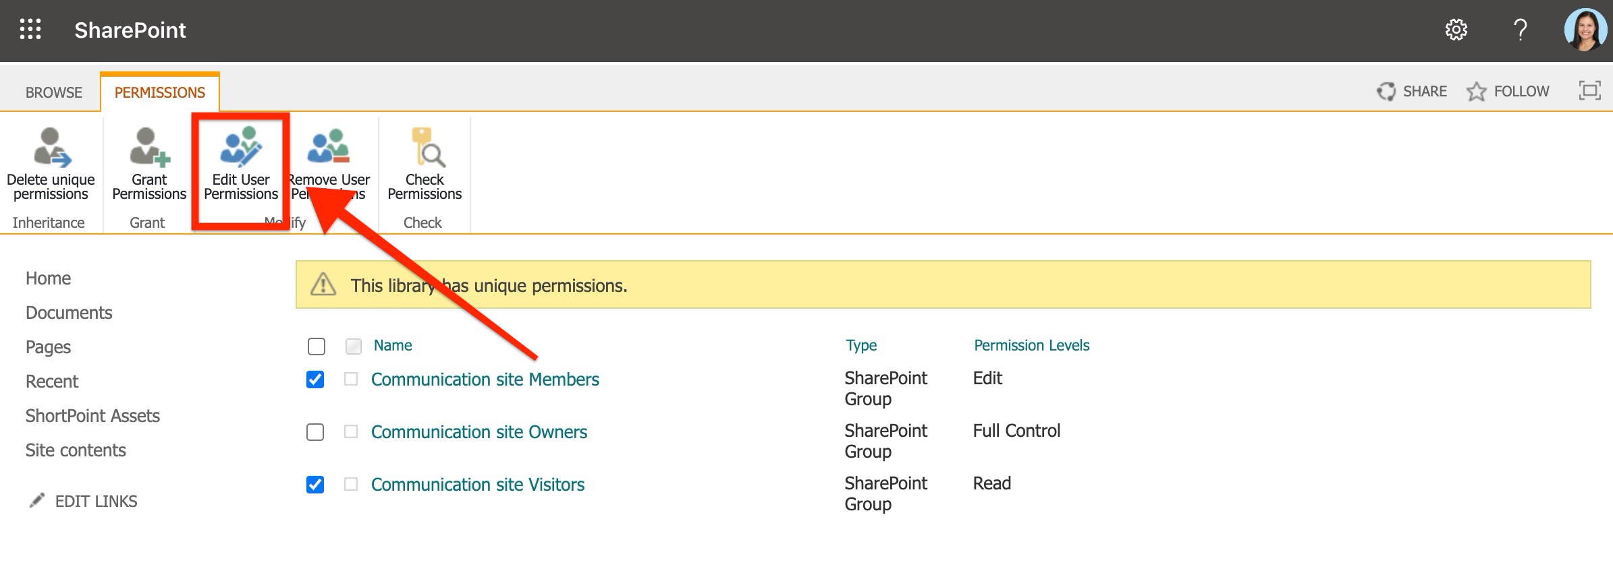Open Communication site Members group link
The height and width of the screenshot is (573, 1613).
485,380
